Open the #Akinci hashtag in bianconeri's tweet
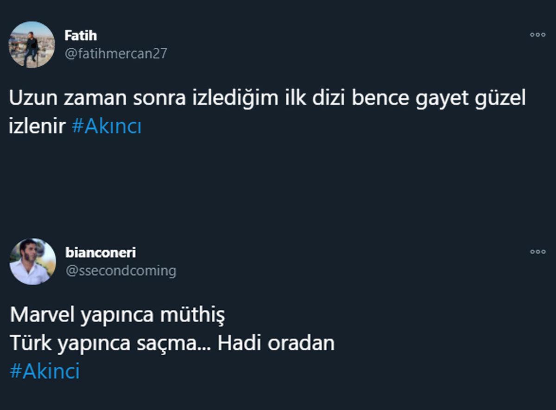Screen dimensions: 556x410 pyautogui.click(x=45, y=370)
